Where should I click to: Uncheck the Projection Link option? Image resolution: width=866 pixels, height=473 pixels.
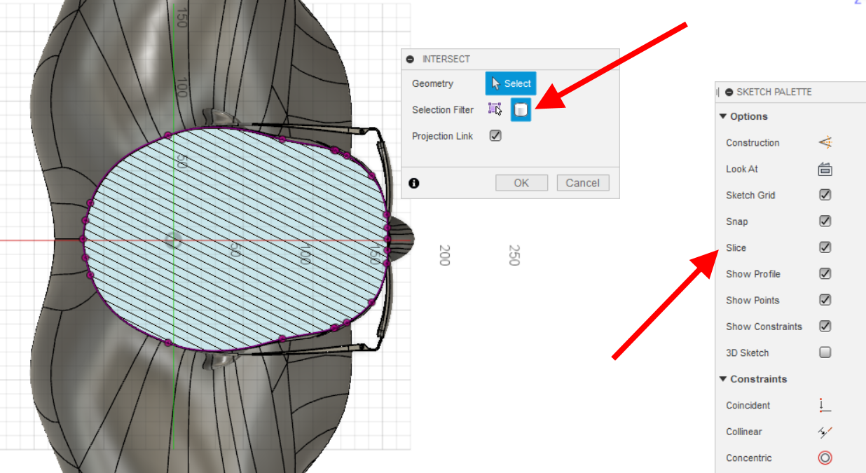point(495,135)
